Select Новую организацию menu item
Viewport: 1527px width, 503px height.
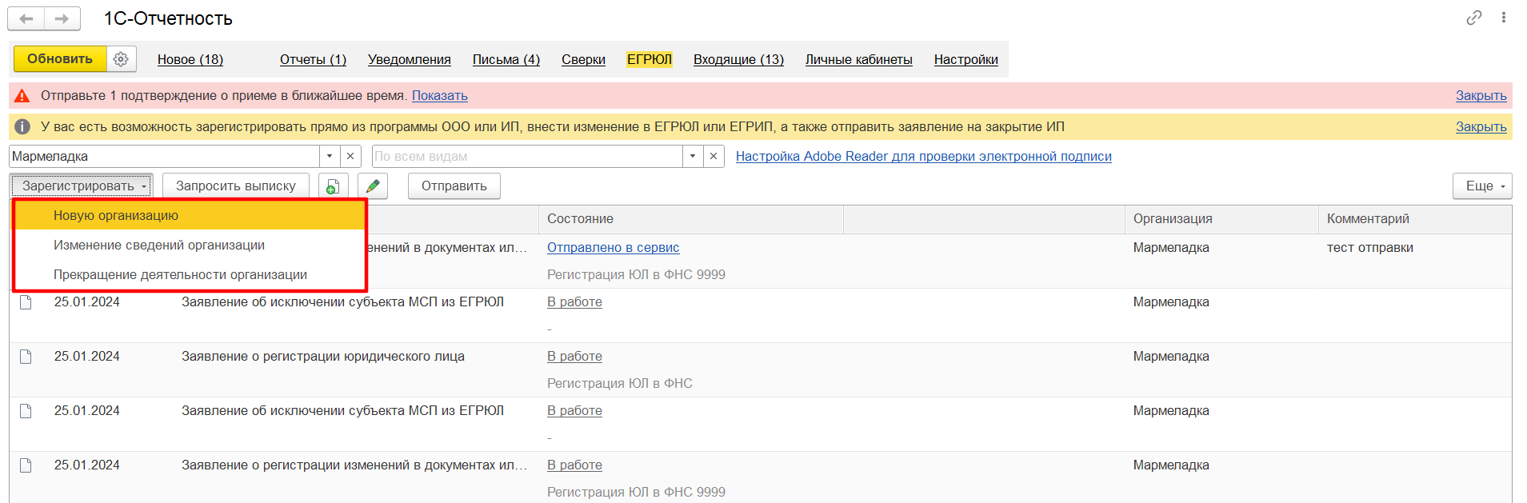116,216
